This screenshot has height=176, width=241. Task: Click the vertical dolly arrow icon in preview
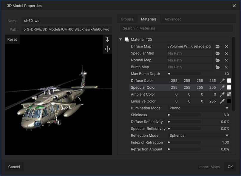107,39
